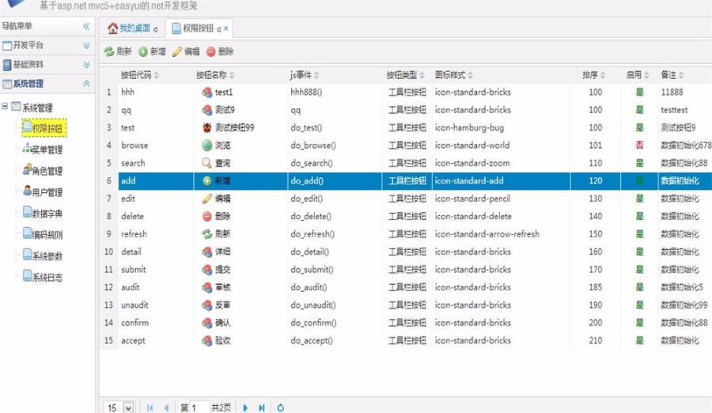Select the browse row's do_browse() cell
The width and height of the screenshot is (712, 413).
[334, 146]
